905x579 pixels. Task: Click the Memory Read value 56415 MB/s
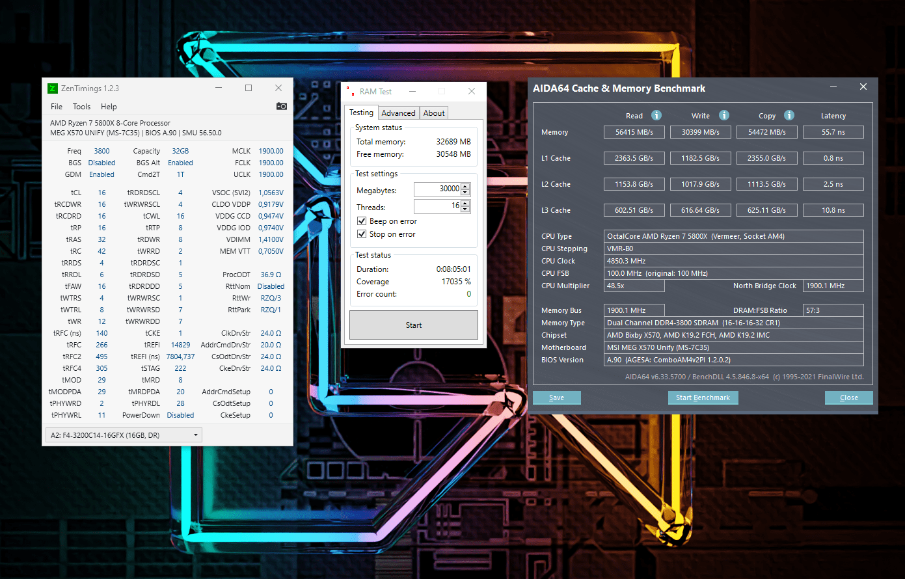634,132
